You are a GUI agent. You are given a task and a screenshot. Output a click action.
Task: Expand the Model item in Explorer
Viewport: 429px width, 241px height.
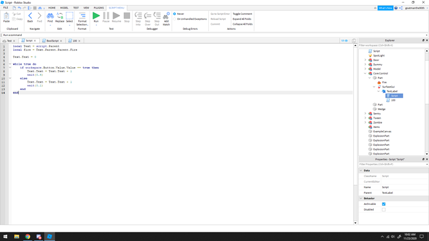click(x=365, y=69)
